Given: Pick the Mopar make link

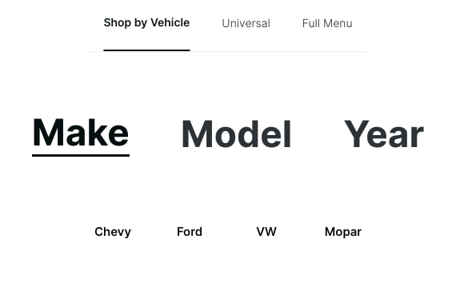Looking at the screenshot, I should pyautogui.click(x=343, y=232).
